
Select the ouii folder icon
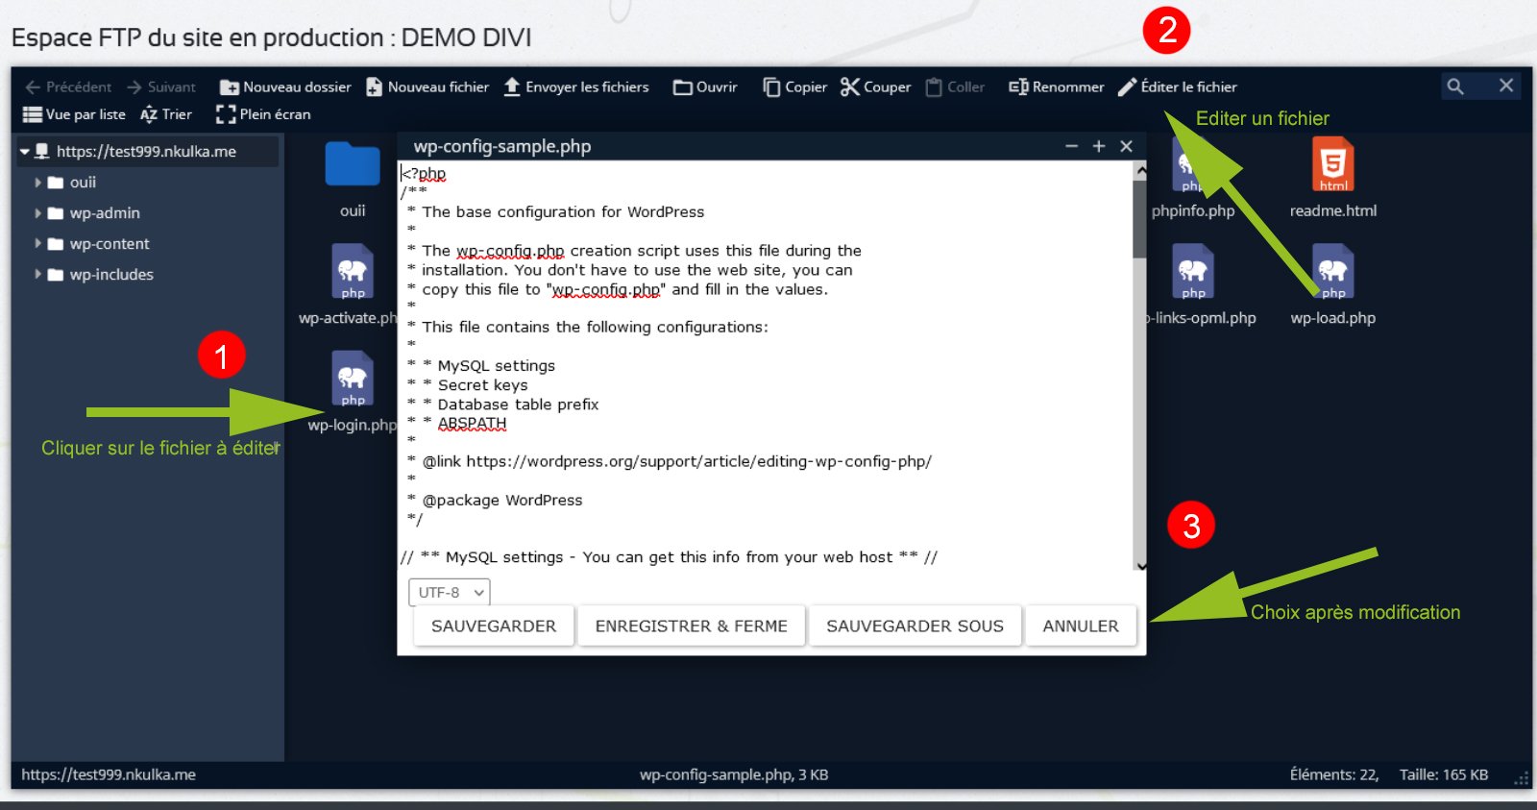(353, 164)
